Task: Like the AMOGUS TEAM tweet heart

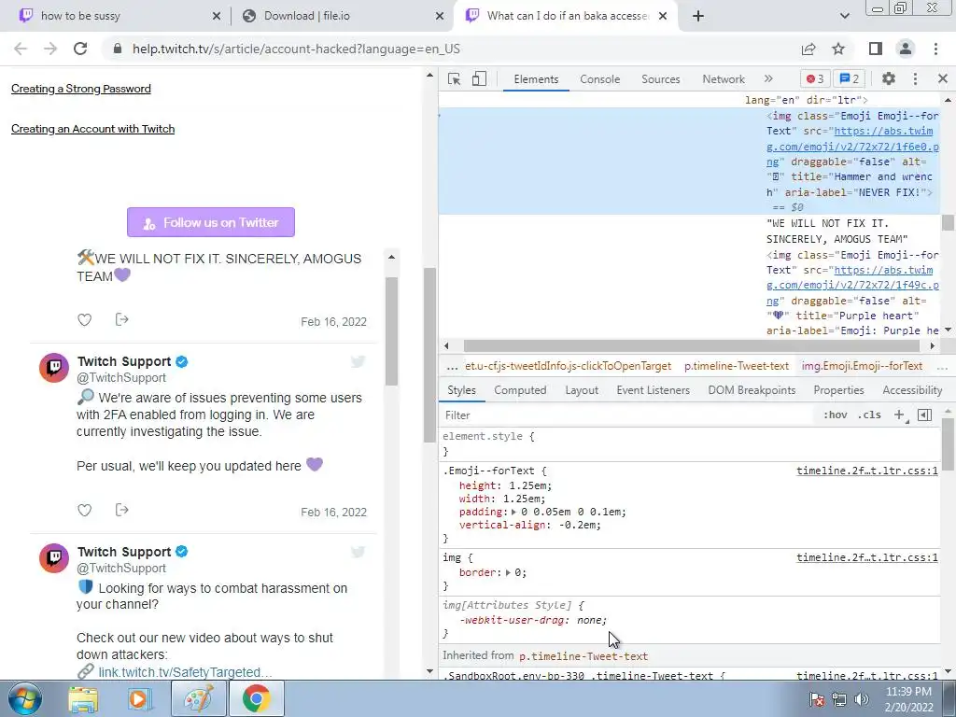Action: (85, 319)
